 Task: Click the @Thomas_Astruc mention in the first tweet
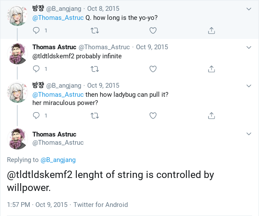pos(58,18)
